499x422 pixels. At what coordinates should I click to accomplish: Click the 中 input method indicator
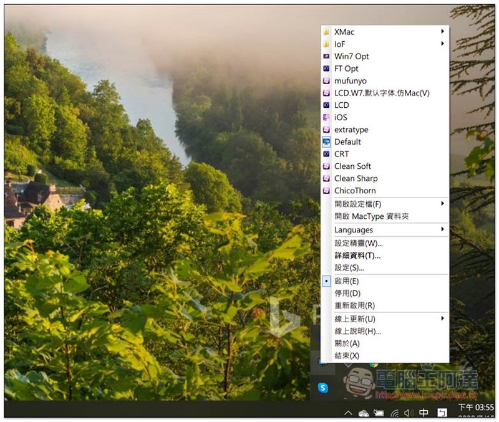click(x=424, y=413)
